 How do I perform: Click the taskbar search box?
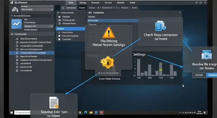pos(22,113)
